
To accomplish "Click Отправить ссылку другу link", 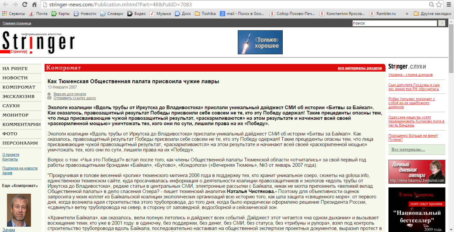I will pos(75,98).
